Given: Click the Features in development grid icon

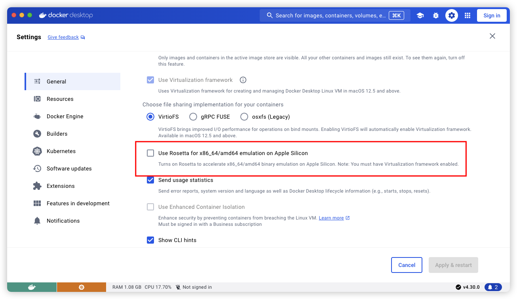Looking at the screenshot, I should (37, 203).
